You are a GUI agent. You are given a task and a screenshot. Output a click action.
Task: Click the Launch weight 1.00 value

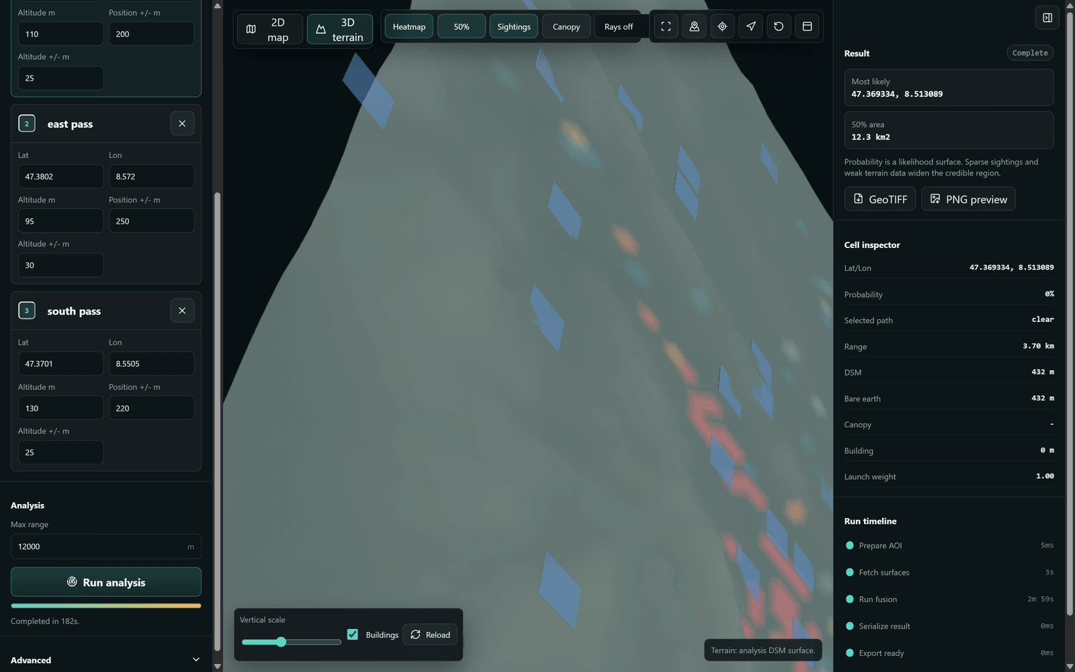[1045, 476]
